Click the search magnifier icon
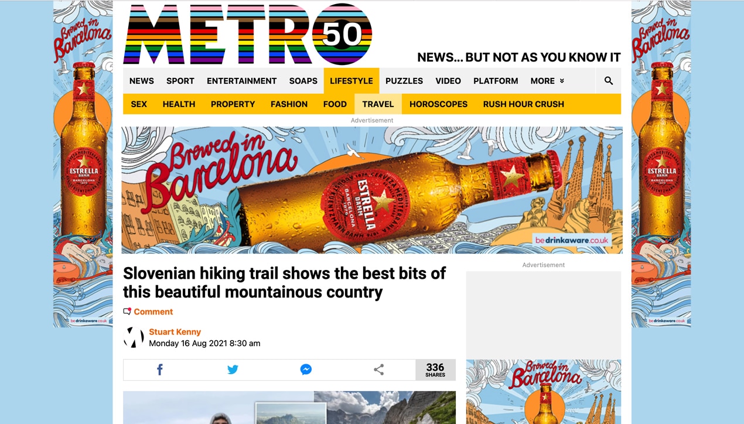Image resolution: width=744 pixels, height=424 pixels. 608,81
